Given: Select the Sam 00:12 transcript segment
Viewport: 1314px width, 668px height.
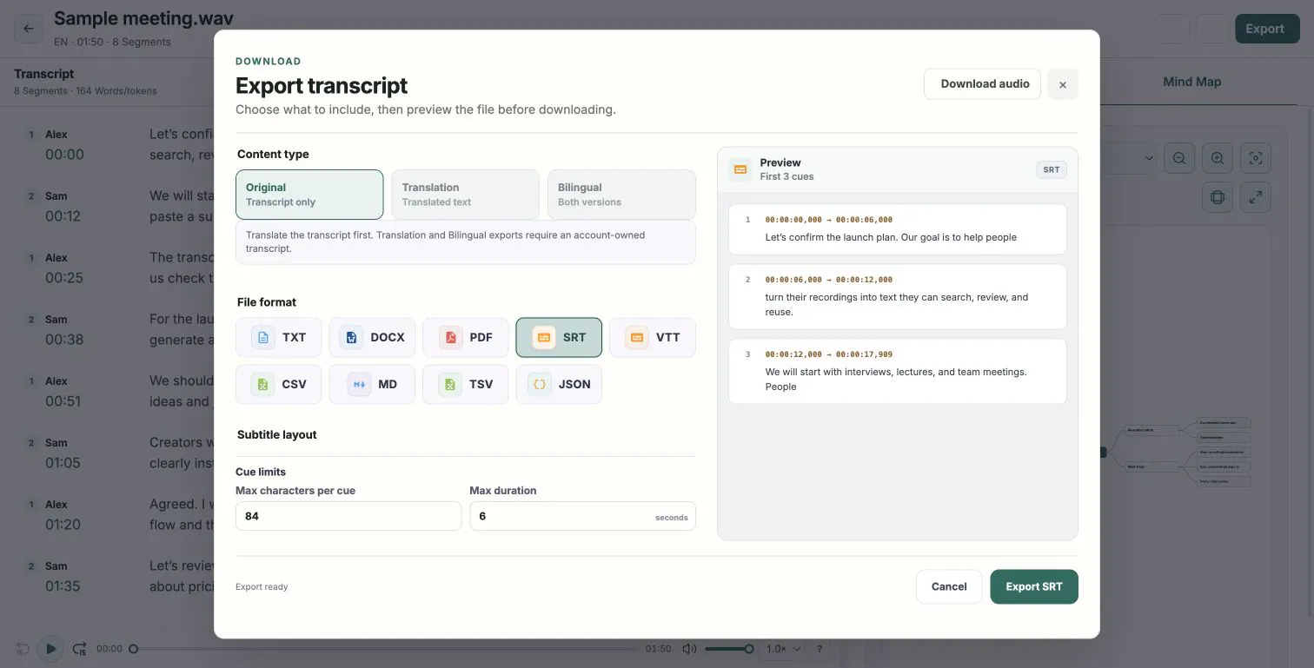Looking at the screenshot, I should (117, 207).
